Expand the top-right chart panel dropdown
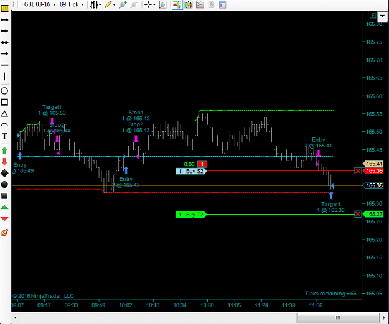 (x=382, y=17)
